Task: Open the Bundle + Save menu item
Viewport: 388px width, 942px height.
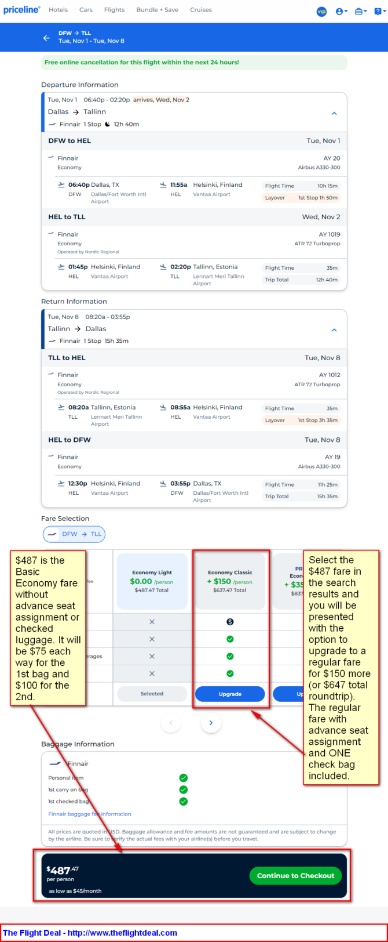Action: (x=157, y=10)
